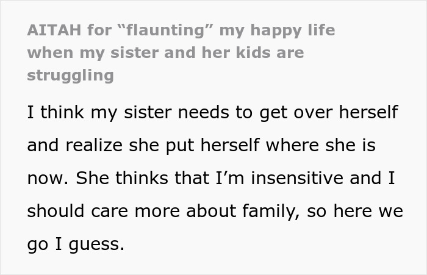427x275 pixels.
Task: Click the phrase "She thinks" in the paragraph
Action: (106, 178)
